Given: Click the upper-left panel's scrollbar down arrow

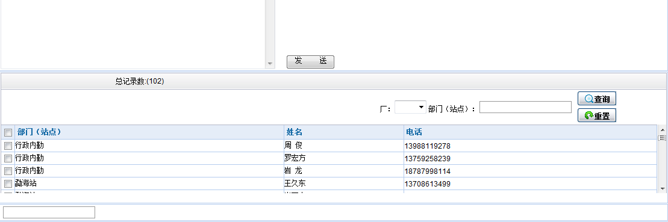Looking at the screenshot, I should (270, 64).
